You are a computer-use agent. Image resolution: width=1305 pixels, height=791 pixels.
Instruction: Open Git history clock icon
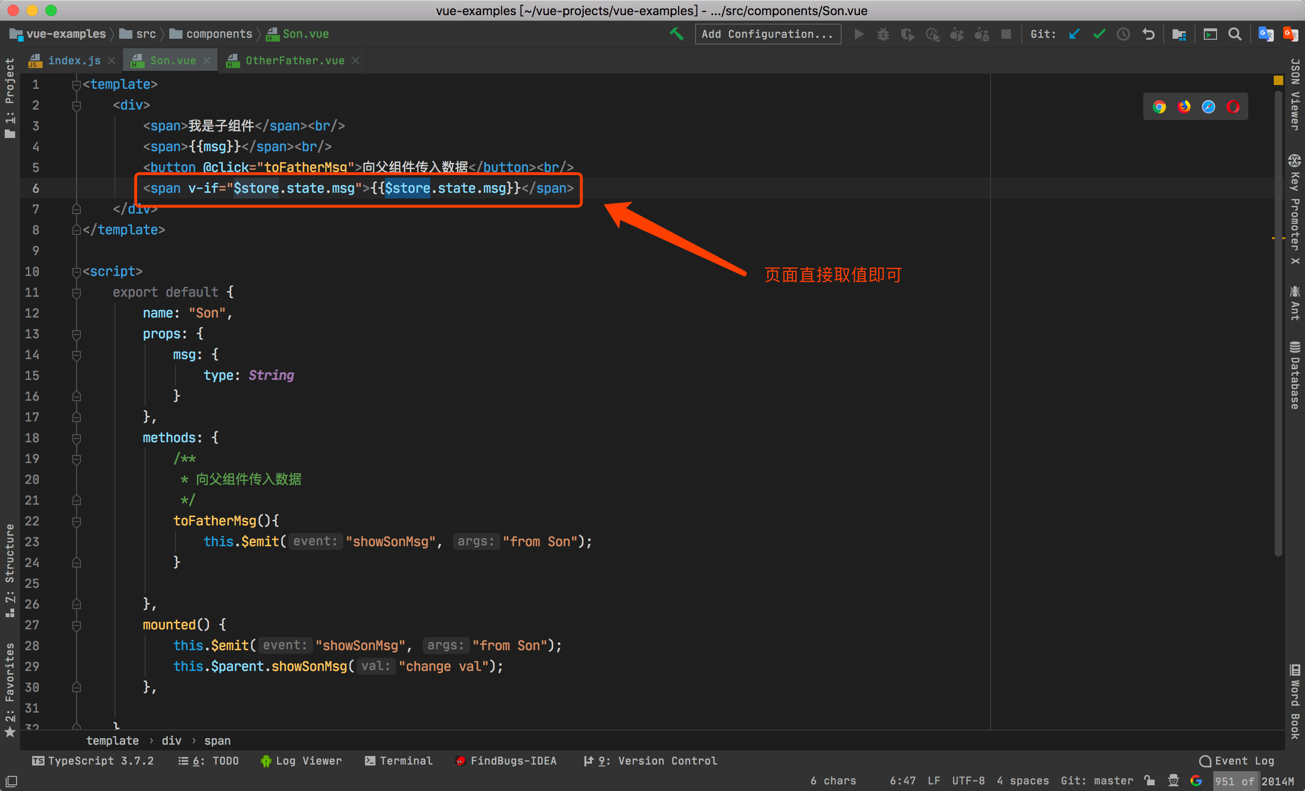point(1123,34)
